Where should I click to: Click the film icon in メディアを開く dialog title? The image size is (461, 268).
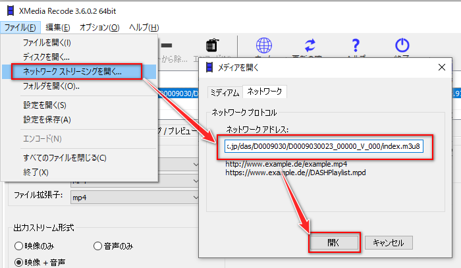pos(209,67)
